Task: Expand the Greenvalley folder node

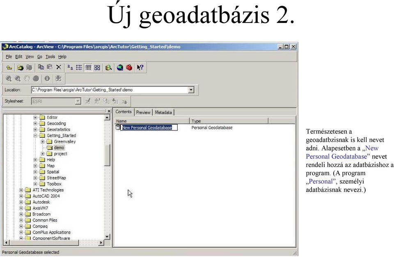Action: [x=42, y=142]
